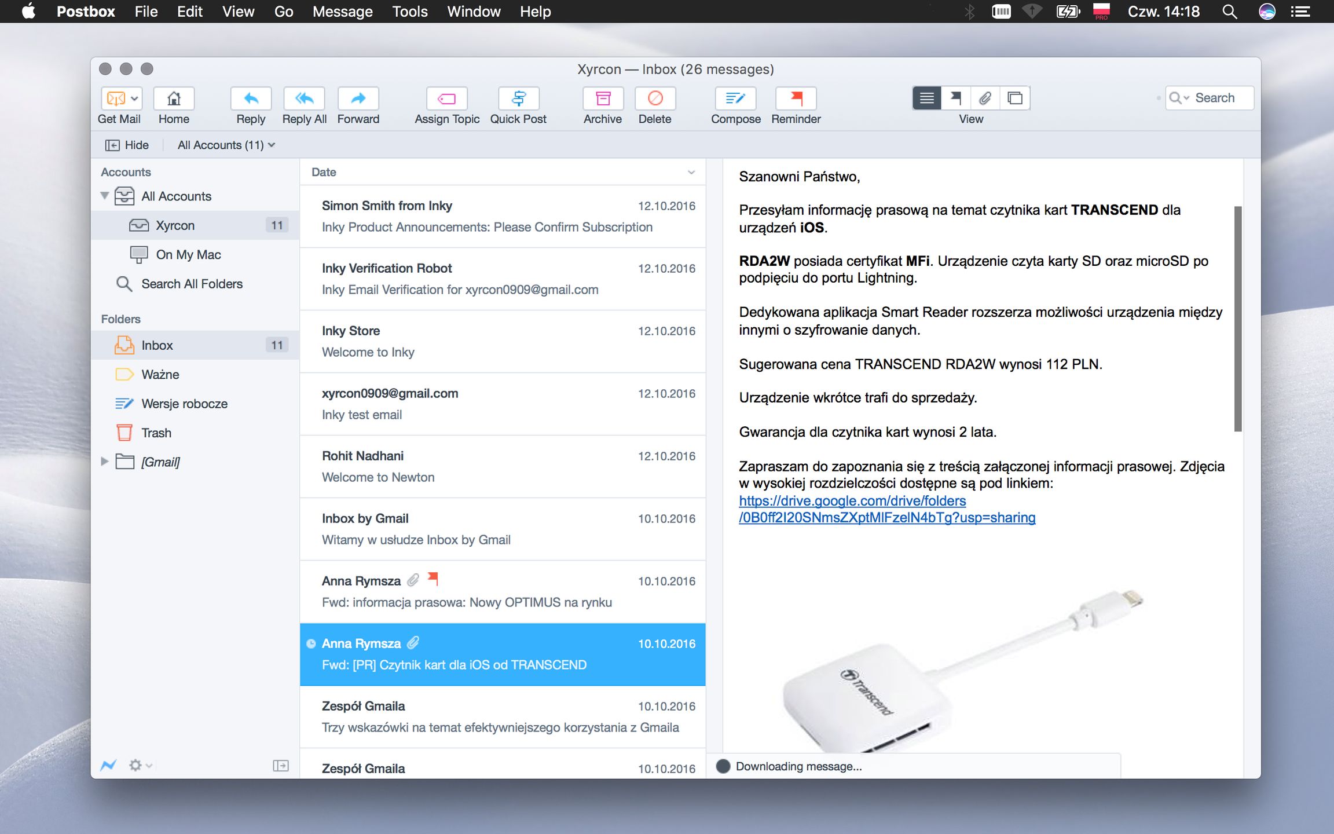Screen dimensions: 1334x834
Task: Expand the [Gmail] folder
Action: tap(105, 462)
